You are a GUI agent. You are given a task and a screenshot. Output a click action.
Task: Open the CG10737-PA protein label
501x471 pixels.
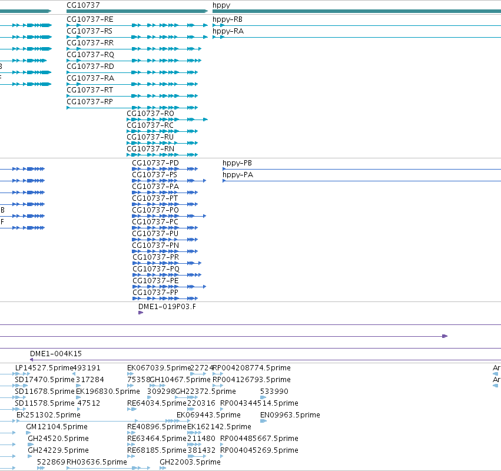pyautogui.click(x=155, y=187)
